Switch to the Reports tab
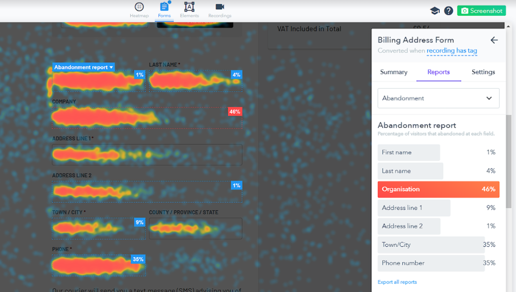 438,72
